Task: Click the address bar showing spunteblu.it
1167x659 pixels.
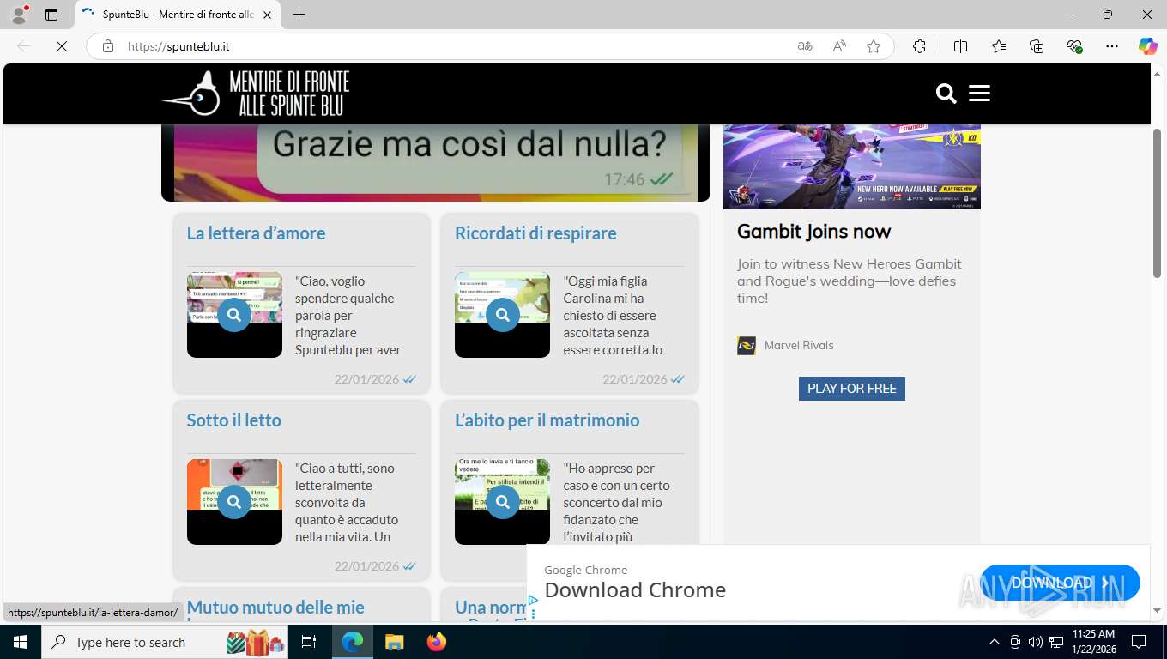Action: click(x=455, y=46)
